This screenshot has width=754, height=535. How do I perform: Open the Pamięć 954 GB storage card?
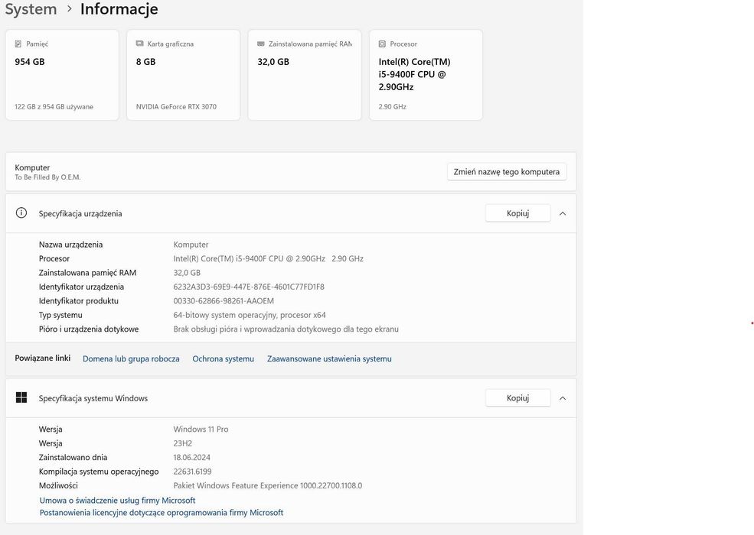coord(62,75)
